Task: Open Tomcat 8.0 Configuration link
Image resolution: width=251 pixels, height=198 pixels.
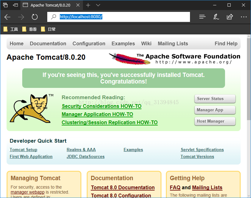Action: [x=121, y=195]
